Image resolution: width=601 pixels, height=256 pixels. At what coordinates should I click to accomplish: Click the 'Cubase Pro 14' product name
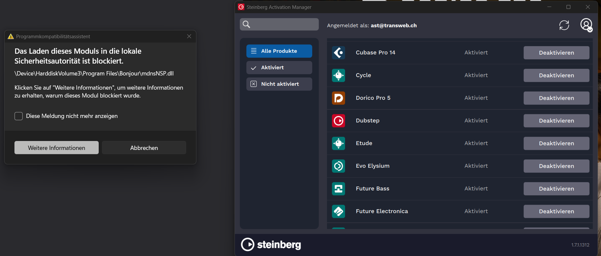376,52
